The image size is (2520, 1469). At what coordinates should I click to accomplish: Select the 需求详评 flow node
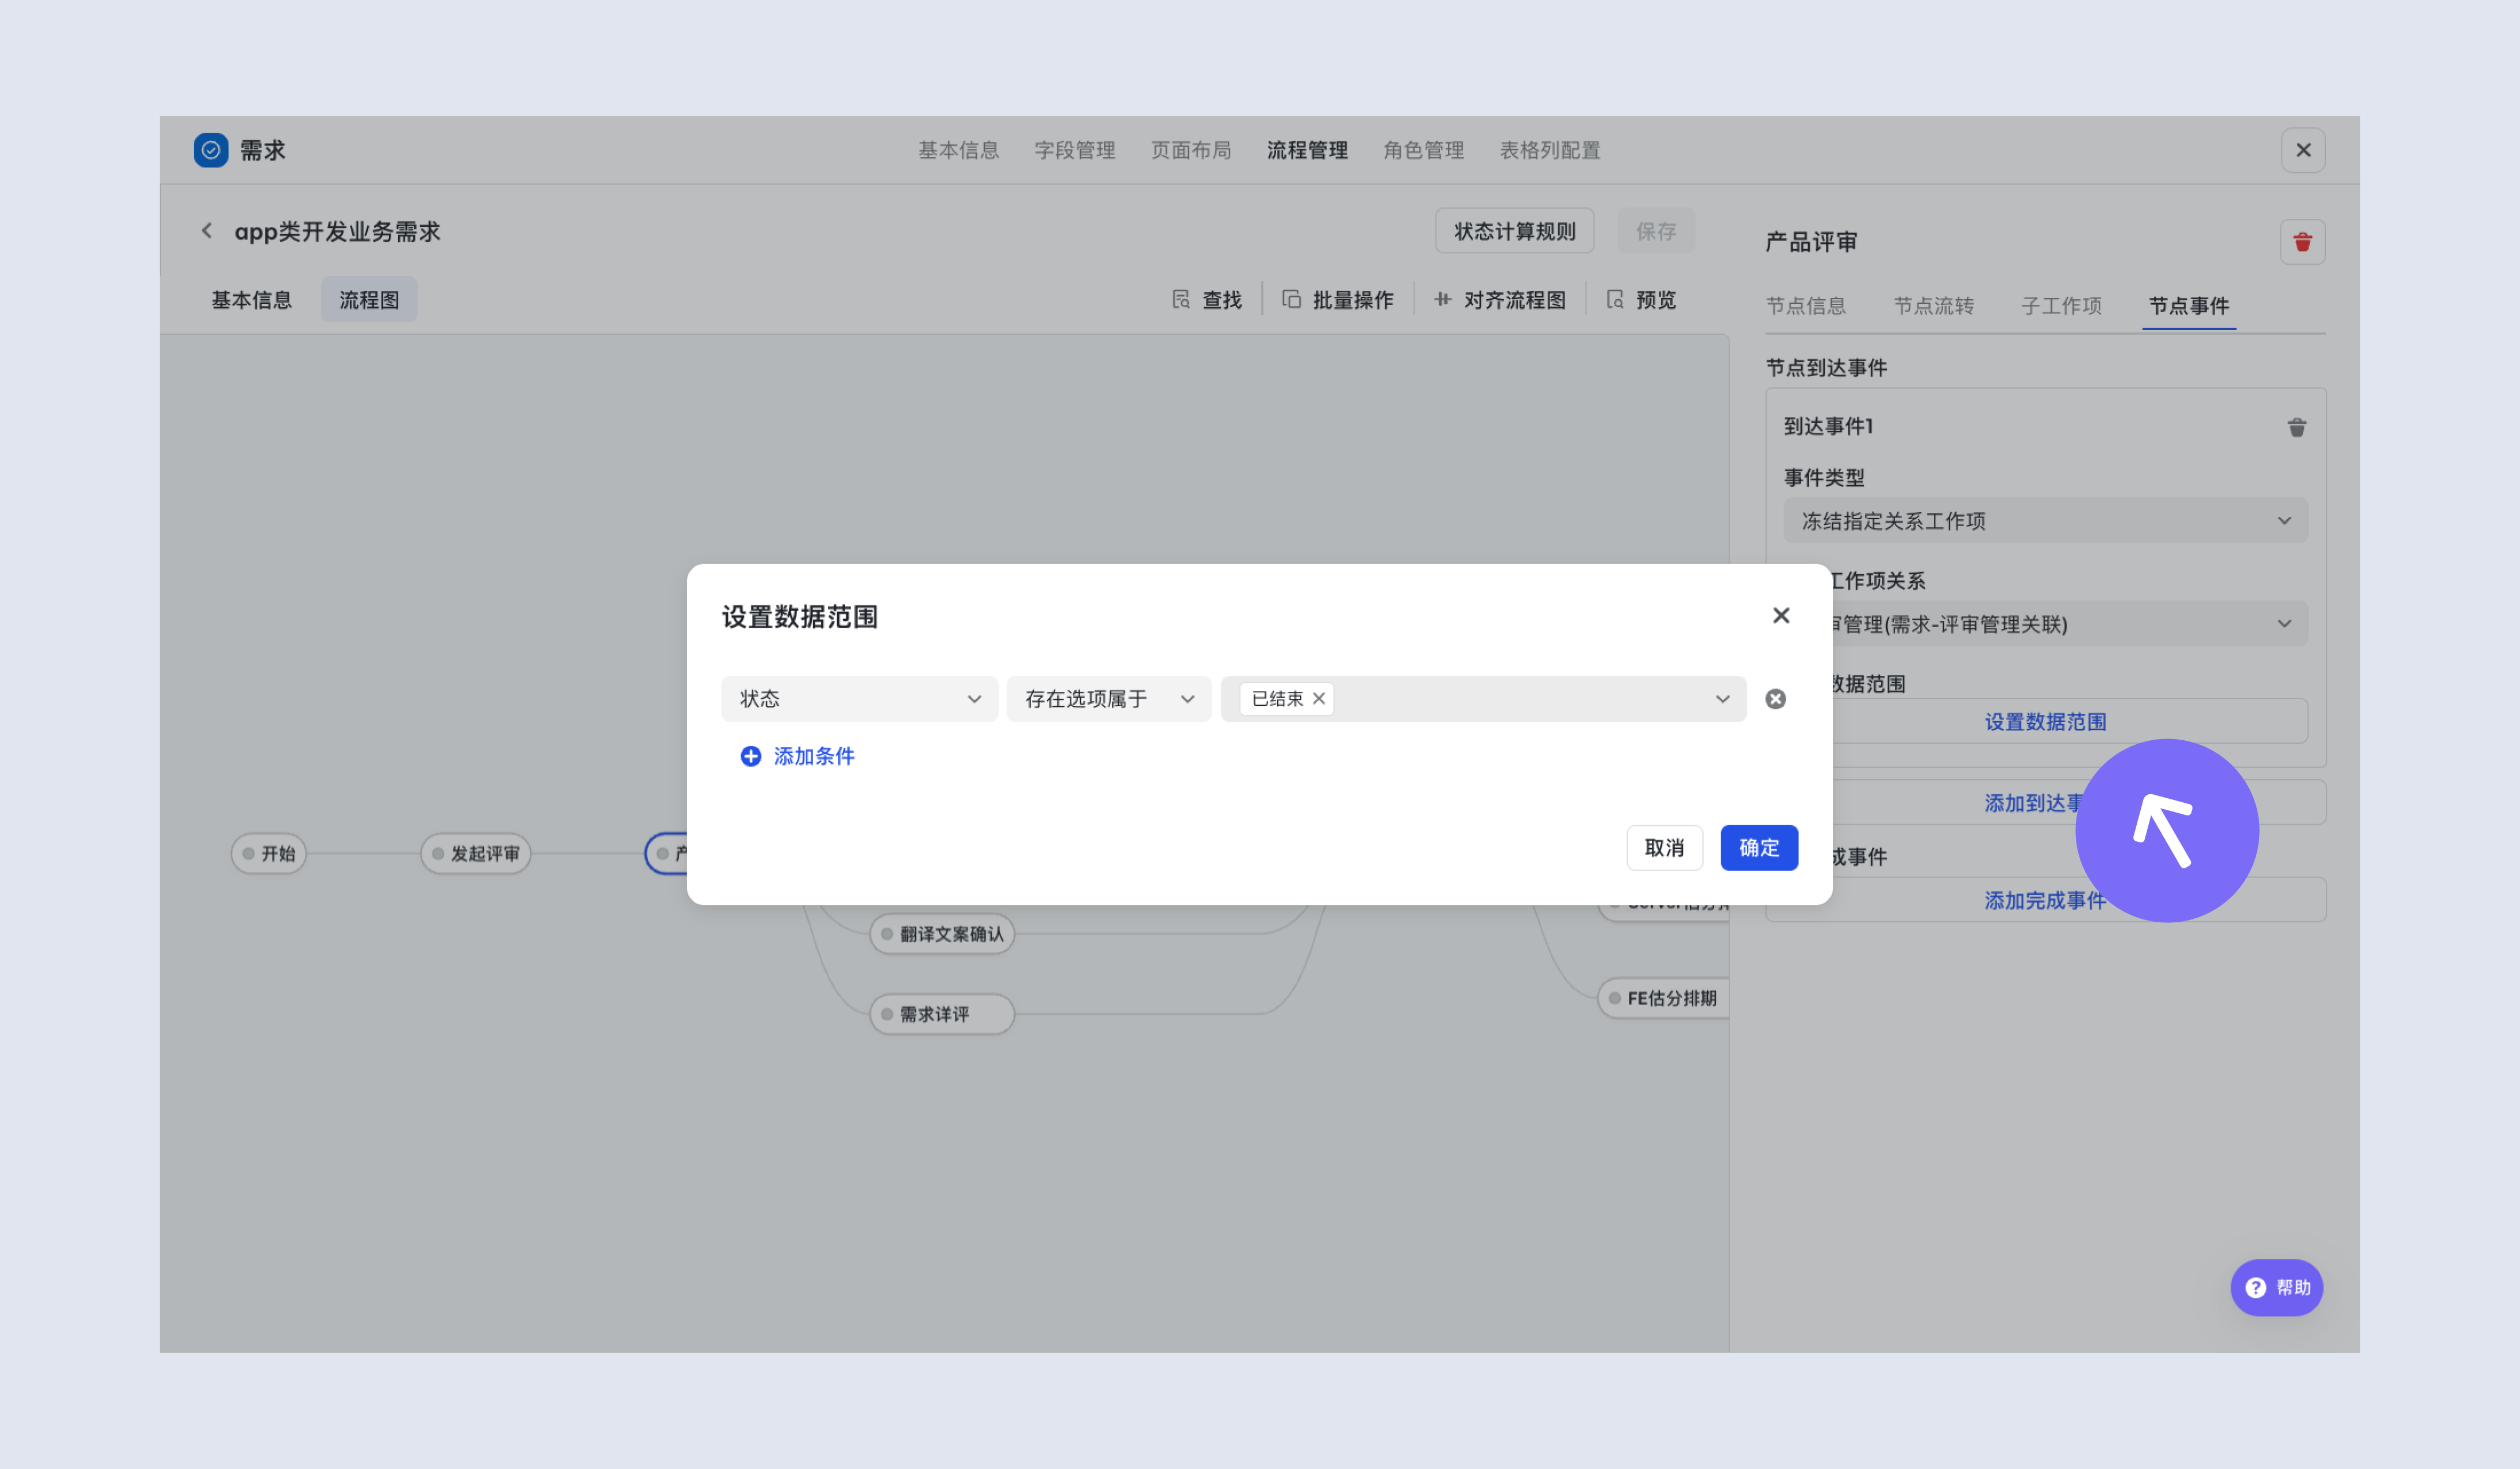(x=942, y=1013)
